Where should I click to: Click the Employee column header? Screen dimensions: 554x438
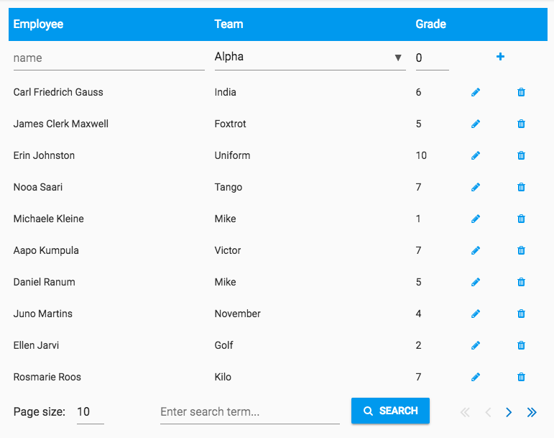pos(39,24)
